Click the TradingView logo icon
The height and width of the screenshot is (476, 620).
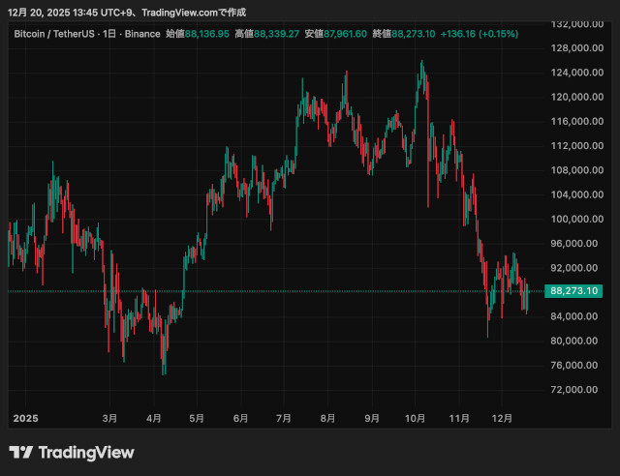tap(21, 453)
